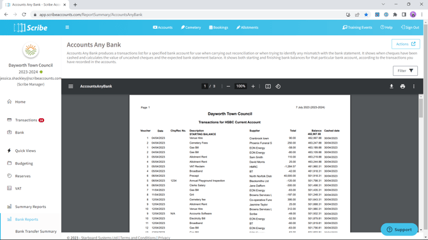
Task: Go back in browser history
Action: click(6, 15)
